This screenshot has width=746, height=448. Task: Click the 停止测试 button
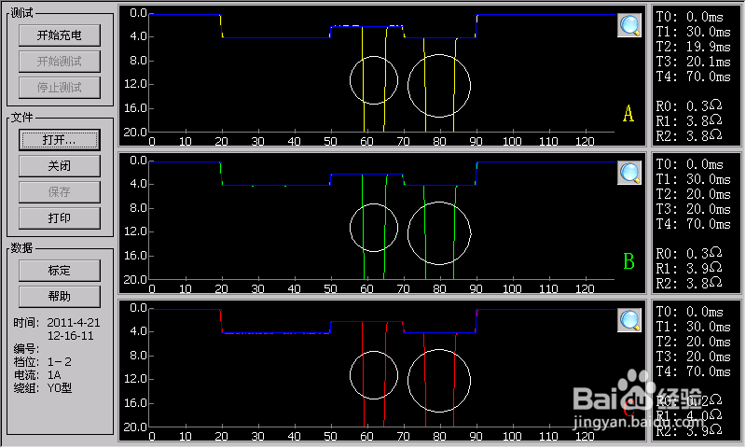(x=60, y=88)
